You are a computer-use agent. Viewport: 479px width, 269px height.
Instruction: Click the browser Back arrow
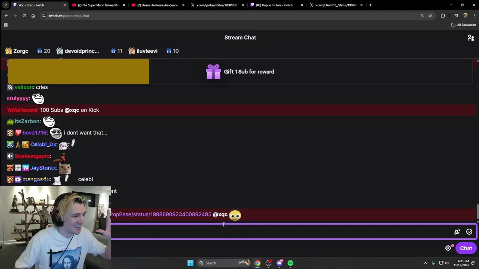pyautogui.click(x=6, y=16)
